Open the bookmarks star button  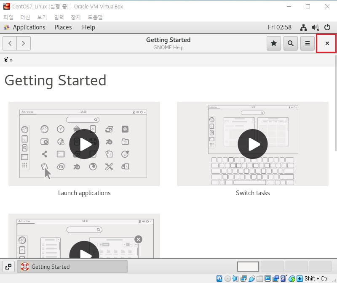pos(273,43)
